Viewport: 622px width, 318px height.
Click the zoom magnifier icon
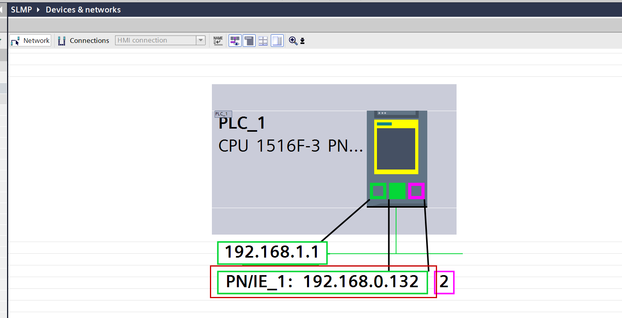293,41
